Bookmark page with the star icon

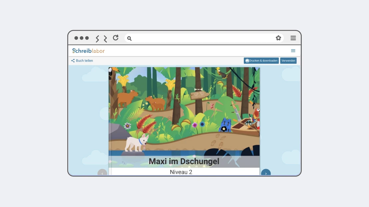pos(278,38)
